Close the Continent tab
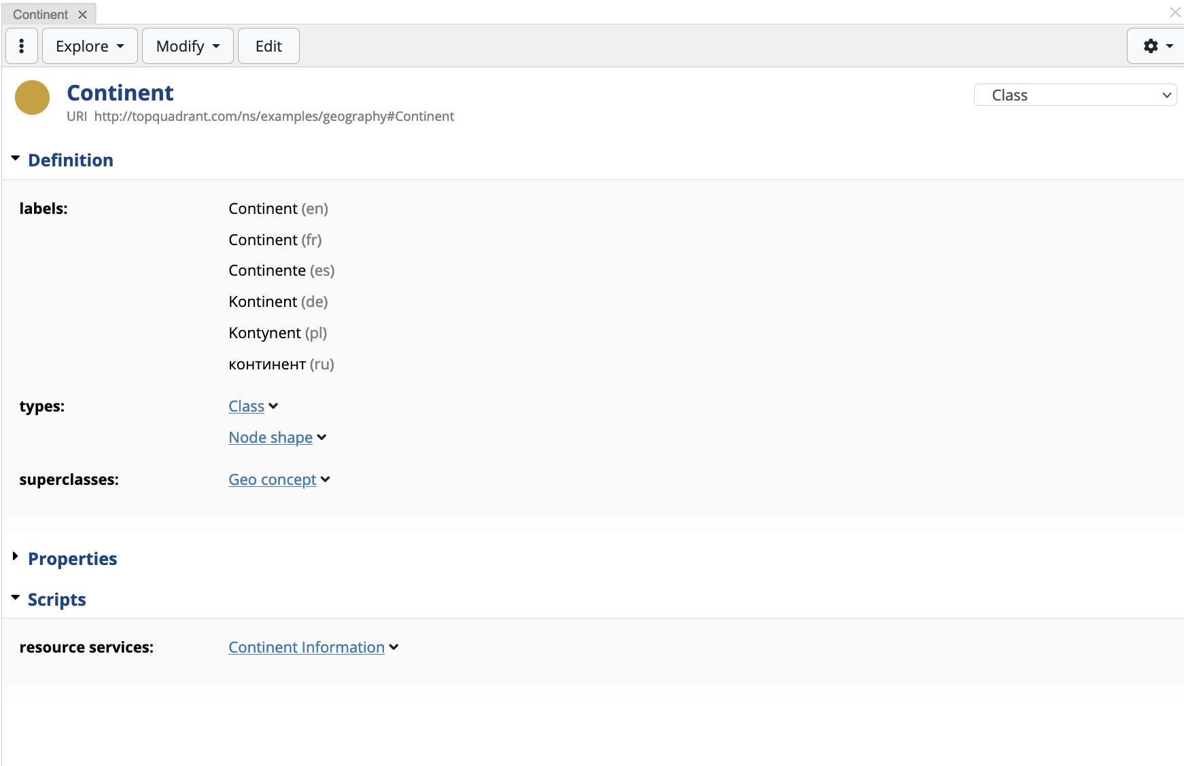This screenshot has width=1184, height=766. (82, 14)
